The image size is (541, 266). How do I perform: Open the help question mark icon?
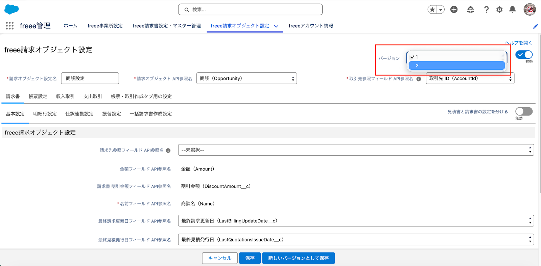point(486,9)
